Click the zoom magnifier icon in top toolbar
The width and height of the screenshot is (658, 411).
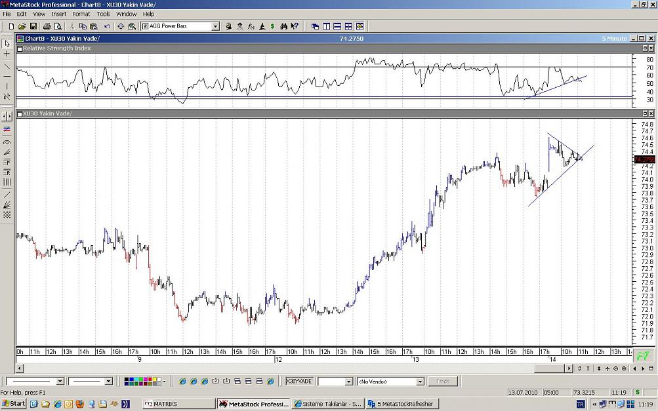click(132, 26)
